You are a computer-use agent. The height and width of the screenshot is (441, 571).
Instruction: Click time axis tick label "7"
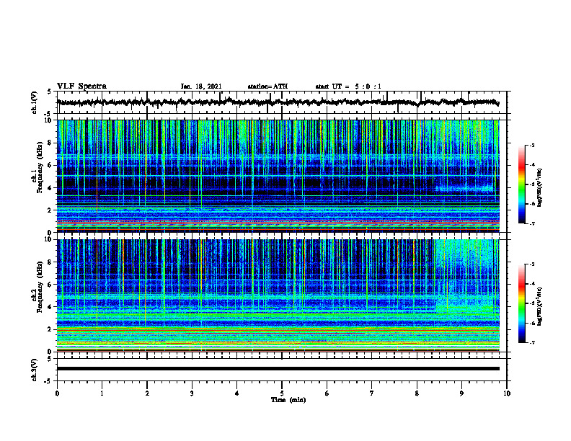tap(372, 393)
